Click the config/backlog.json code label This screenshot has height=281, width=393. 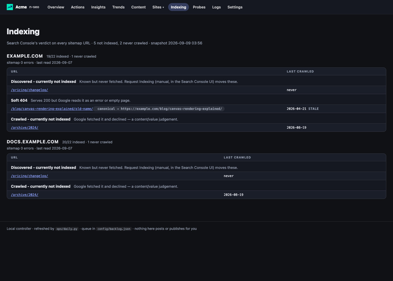[114, 229]
